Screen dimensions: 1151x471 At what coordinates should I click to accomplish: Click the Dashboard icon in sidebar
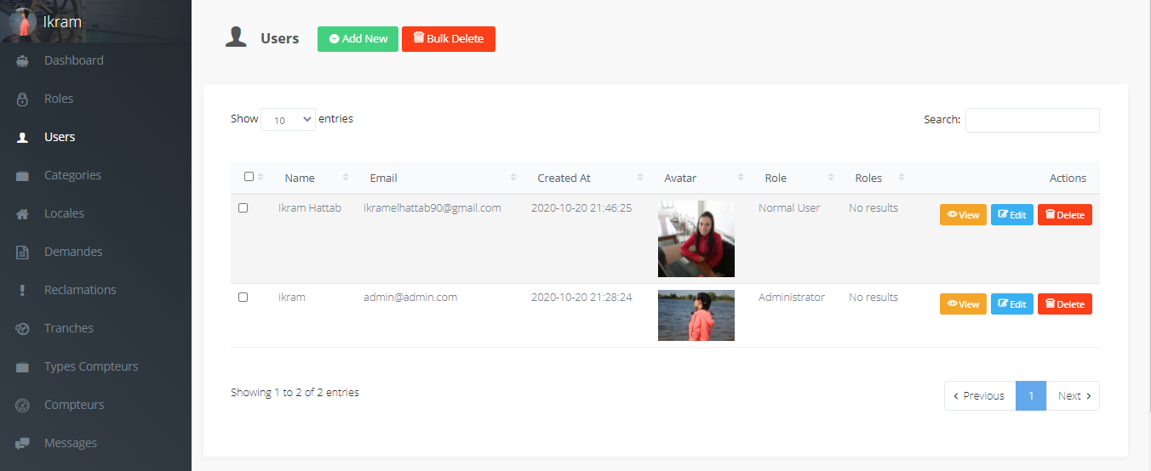[23, 61]
